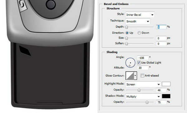This screenshot has height=113, width=187.
Task: Open the Highlight Mode dropdown showing Screen
Action: click(x=143, y=84)
